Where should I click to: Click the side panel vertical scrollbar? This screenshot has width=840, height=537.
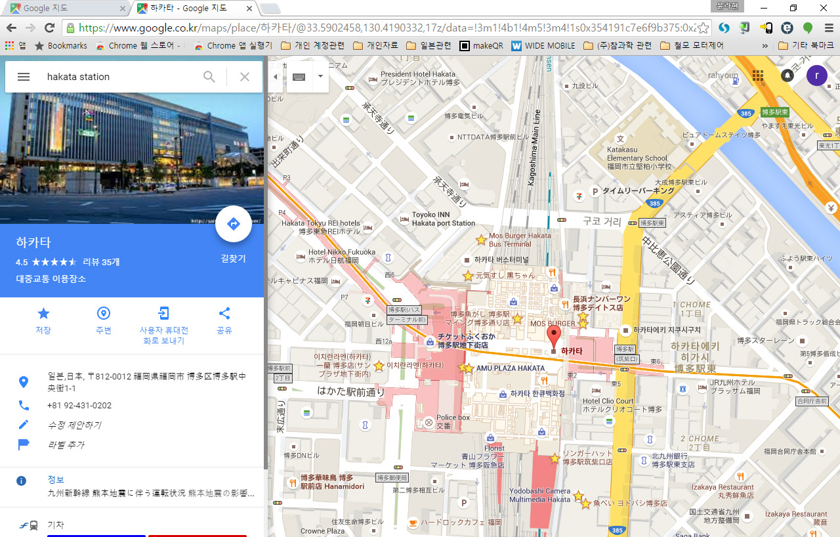click(x=266, y=263)
